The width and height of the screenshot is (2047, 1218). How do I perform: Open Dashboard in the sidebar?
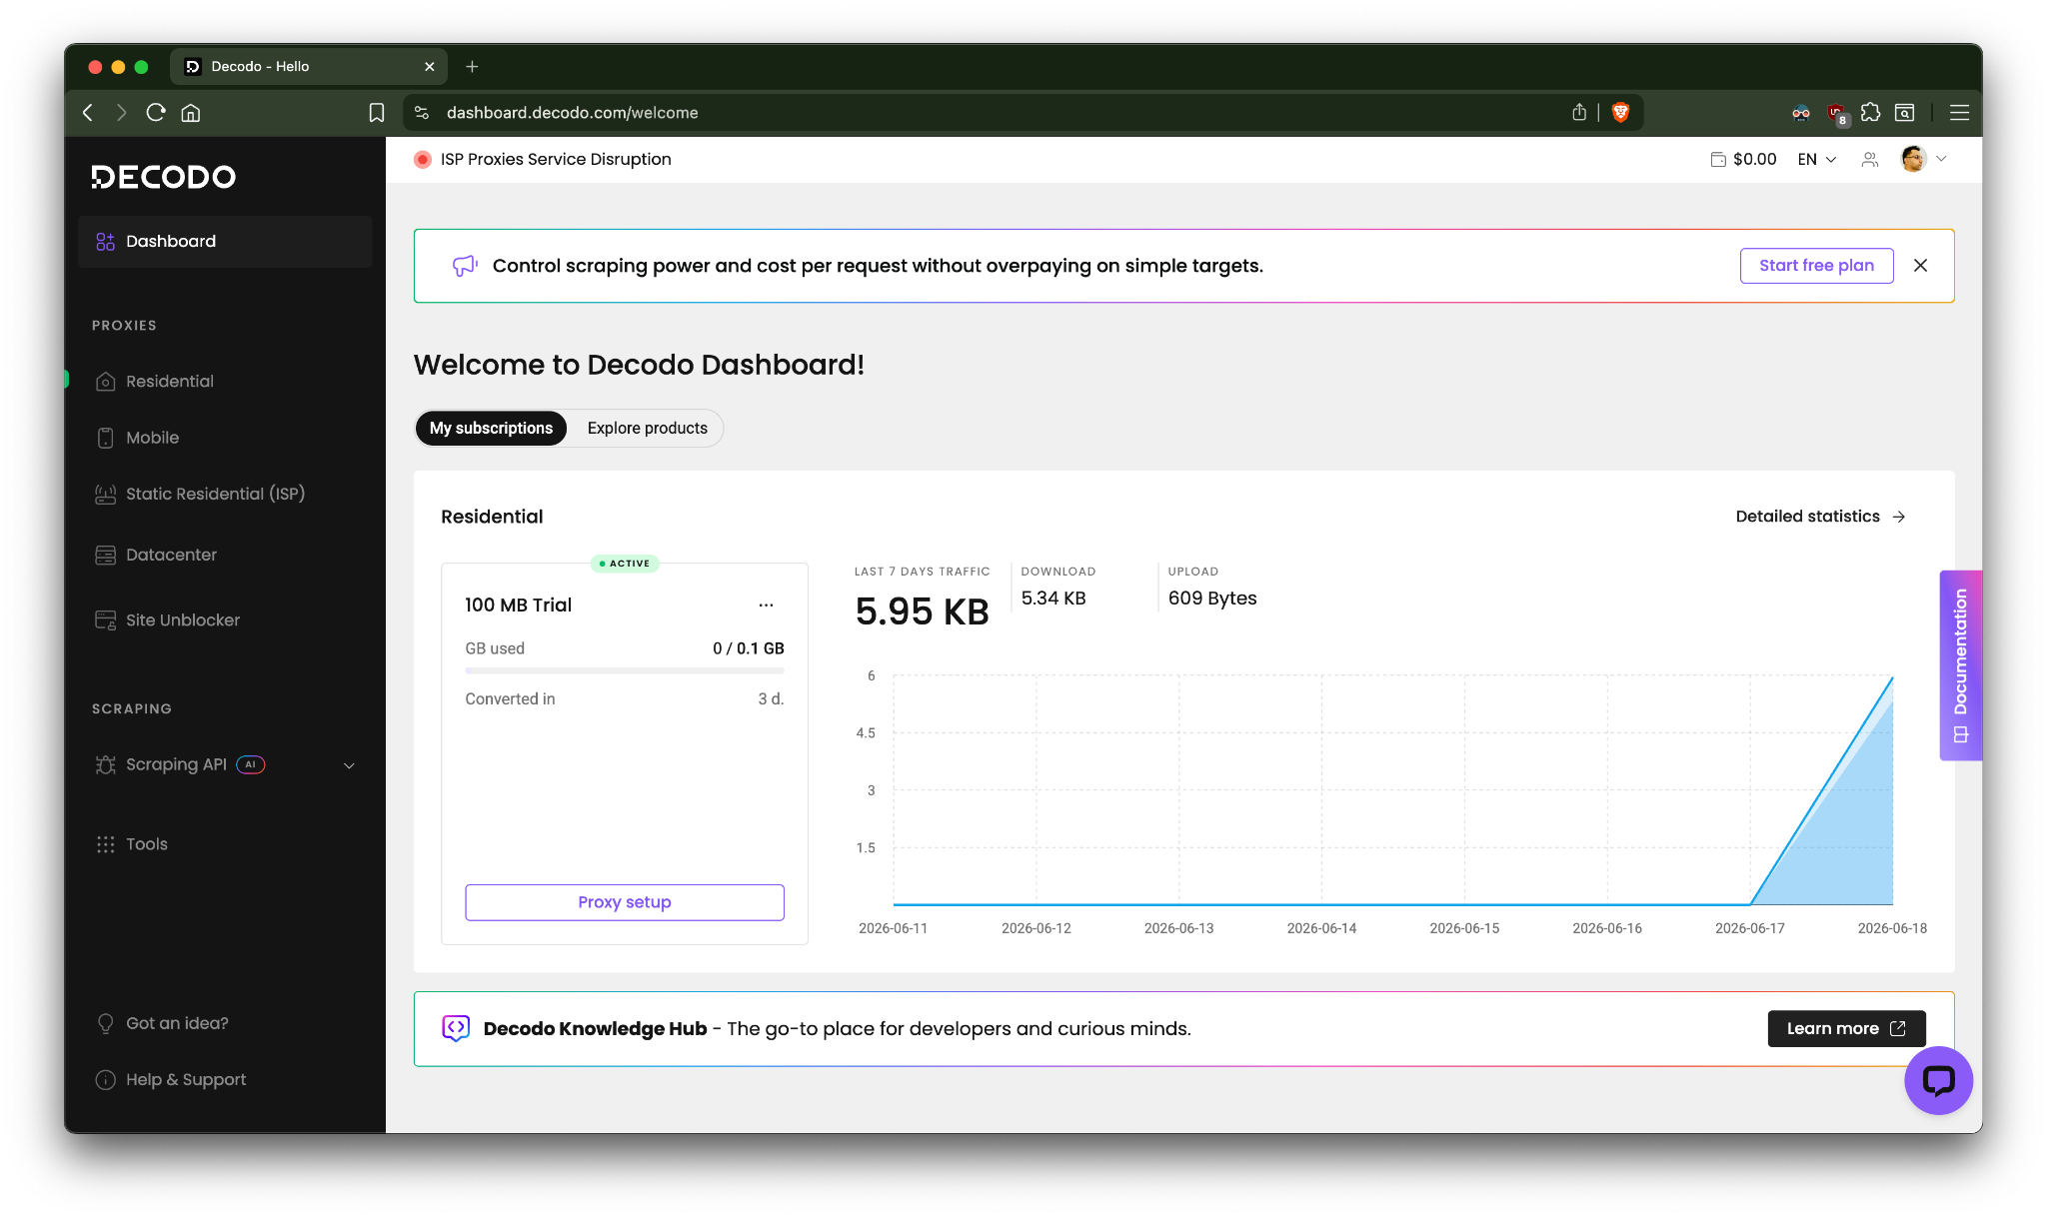[x=225, y=241]
